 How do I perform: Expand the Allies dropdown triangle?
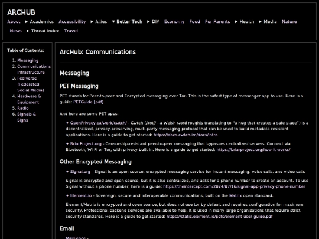tap(92, 22)
